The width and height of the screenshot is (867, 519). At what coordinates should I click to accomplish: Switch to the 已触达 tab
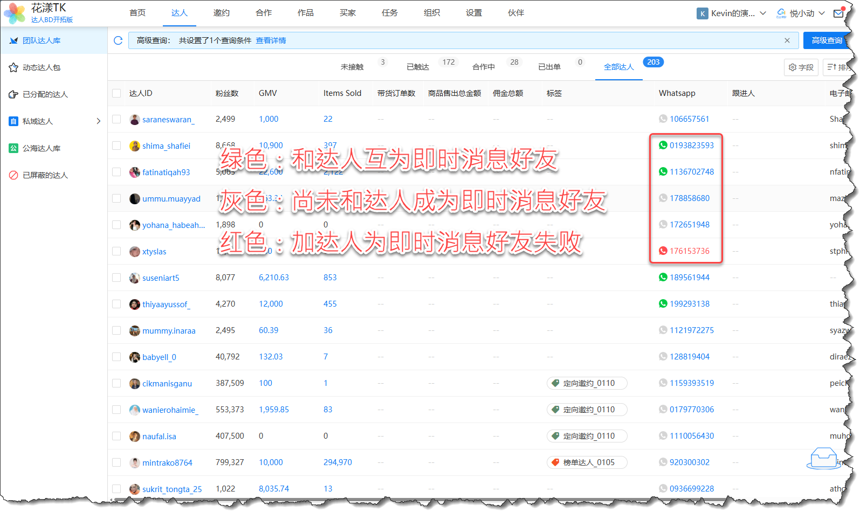click(417, 67)
